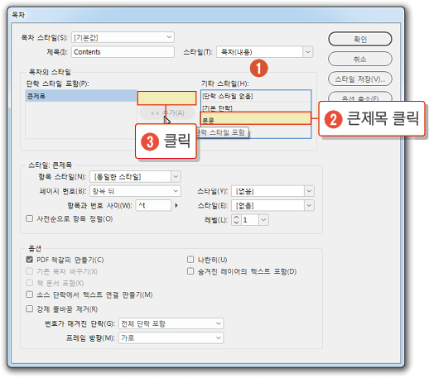Screen dimensions: 429x378
Task: Toggle 책 문서 포함(K) checkbox
Action: coord(29,283)
